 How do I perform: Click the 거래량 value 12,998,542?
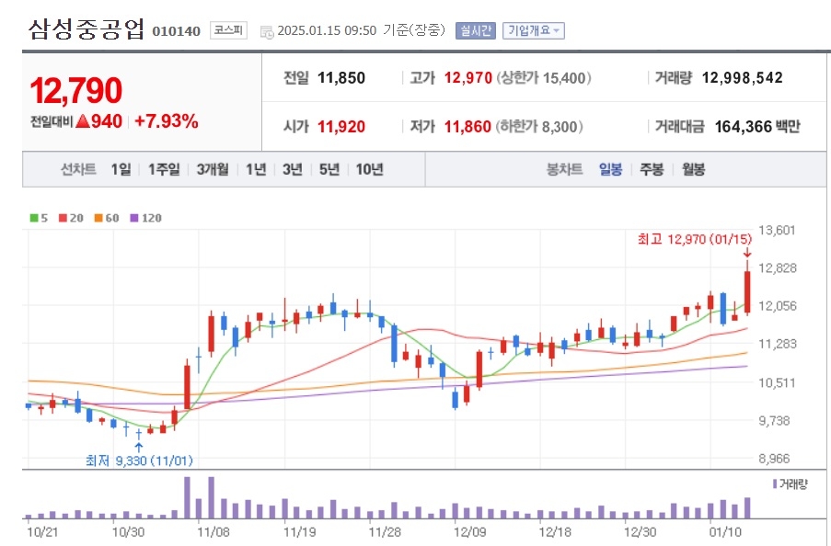tap(742, 78)
